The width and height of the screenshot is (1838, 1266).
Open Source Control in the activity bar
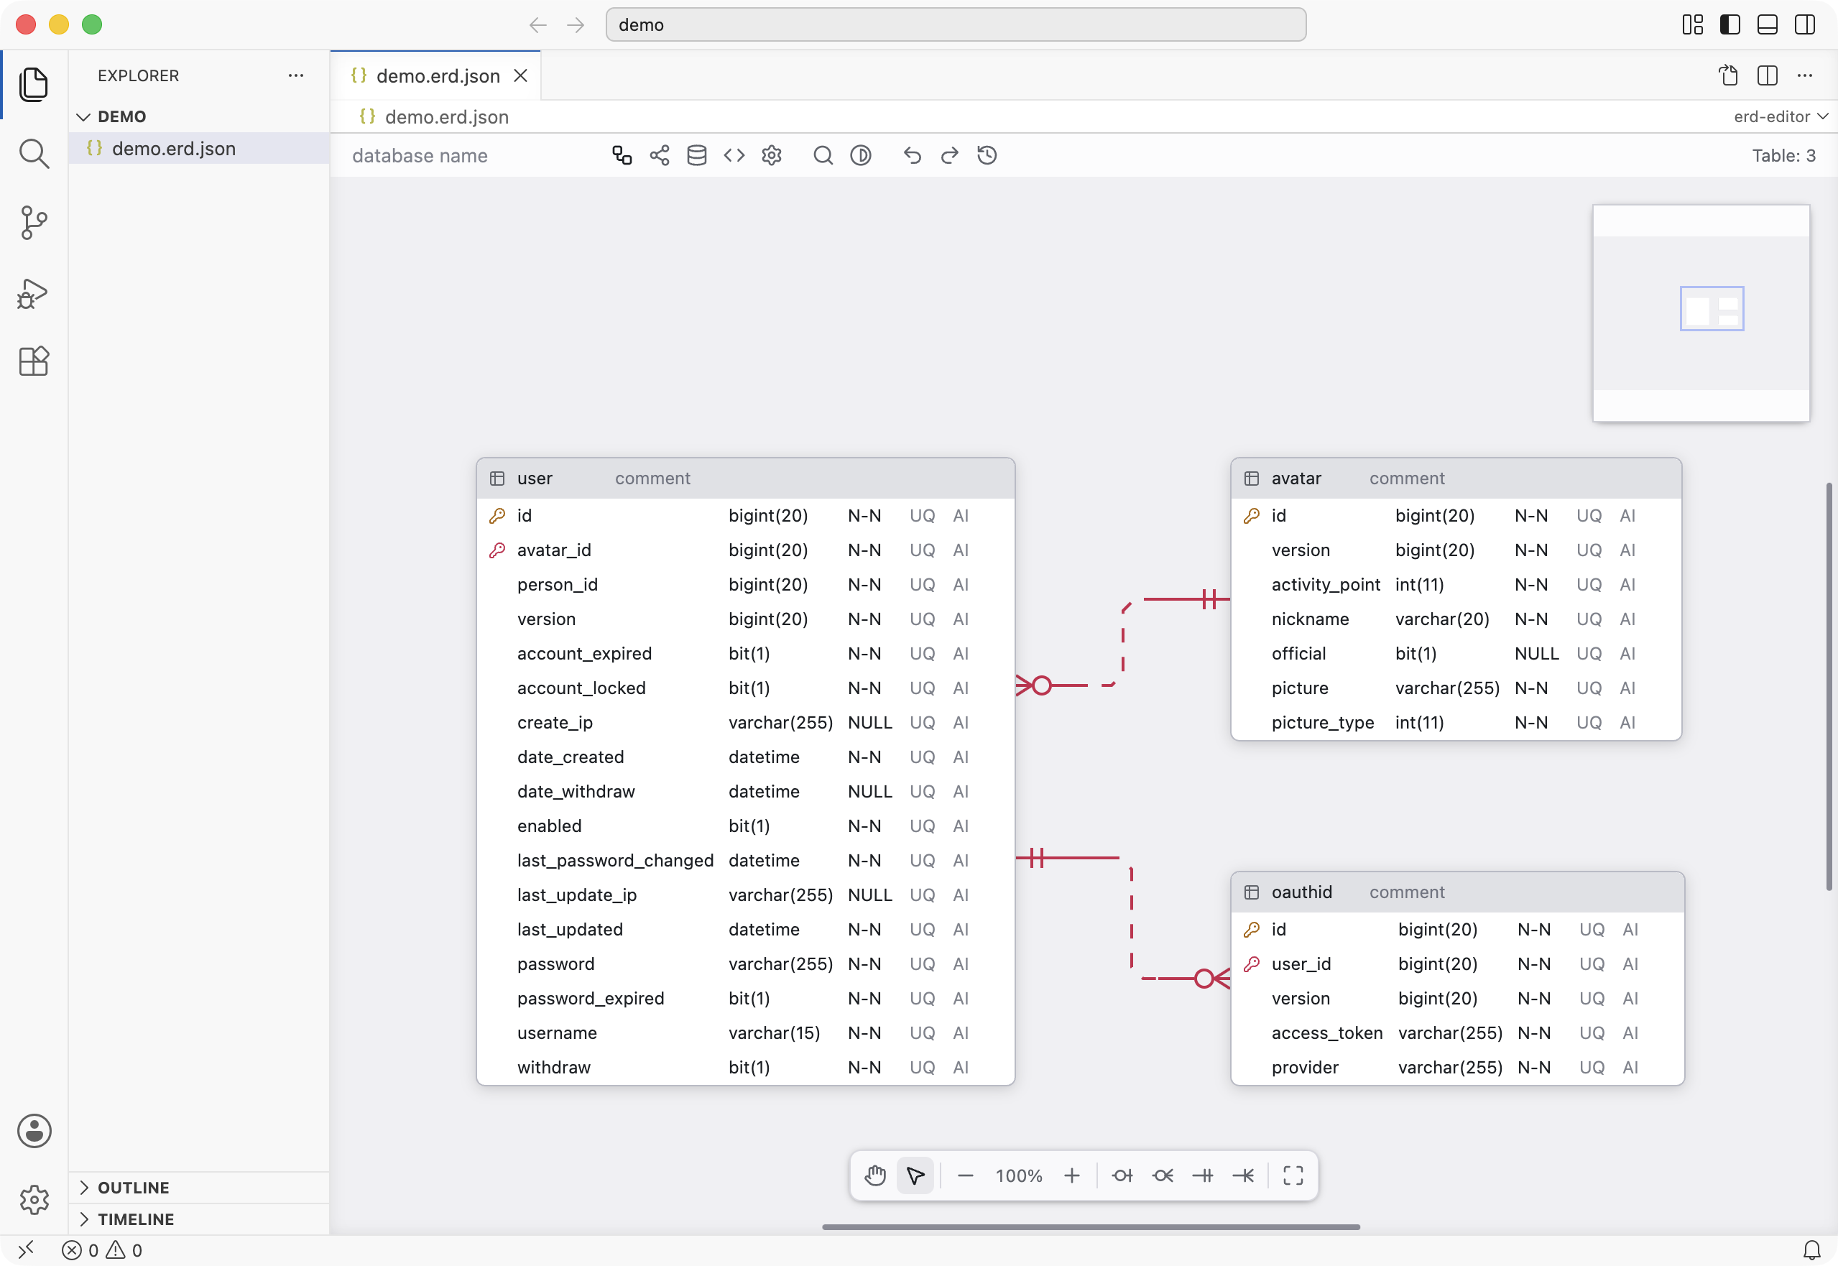33,223
